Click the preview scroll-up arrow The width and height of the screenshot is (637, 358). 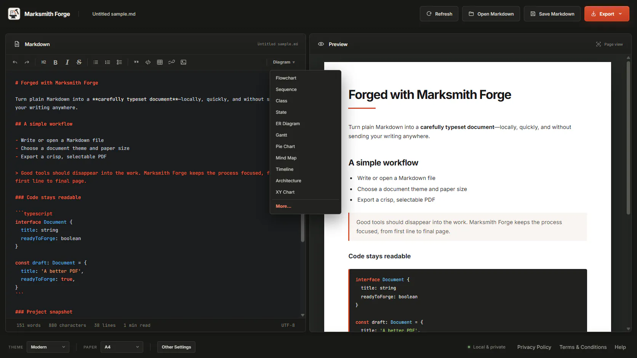(628, 58)
